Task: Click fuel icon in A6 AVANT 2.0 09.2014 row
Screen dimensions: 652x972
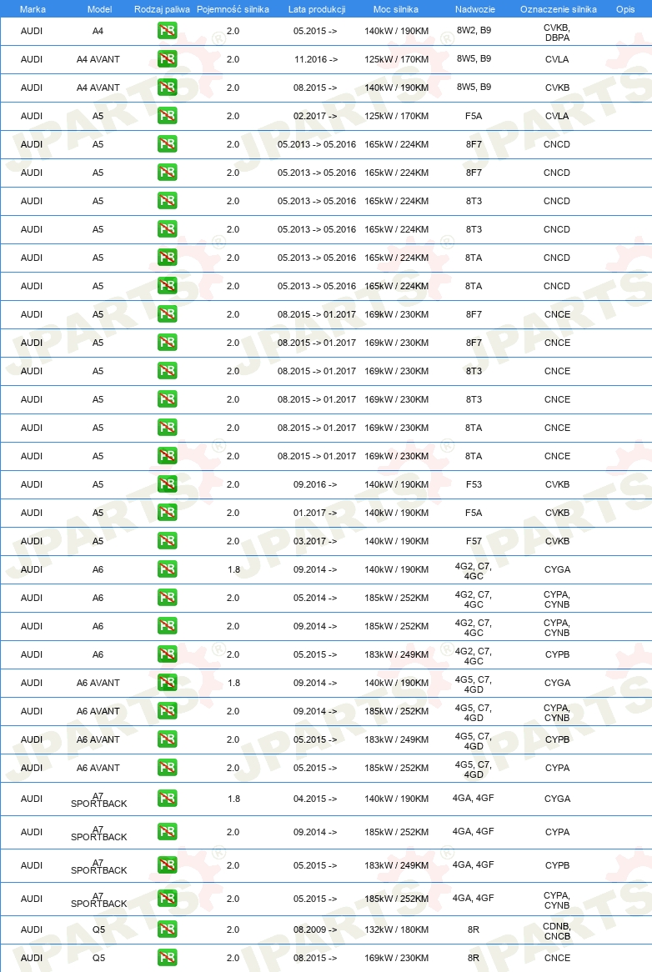Action: [x=168, y=711]
